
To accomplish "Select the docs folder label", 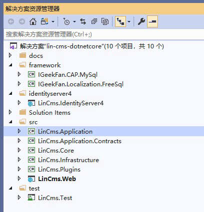I will point(36,56).
